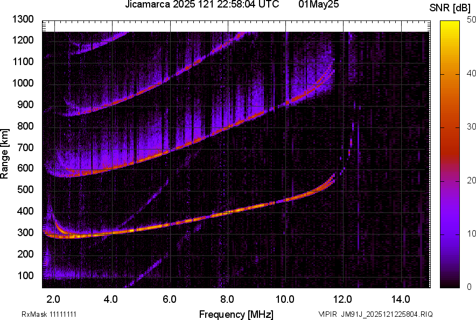Click the range tick label "800"
The height and width of the screenshot is (320, 476).
coord(25,126)
